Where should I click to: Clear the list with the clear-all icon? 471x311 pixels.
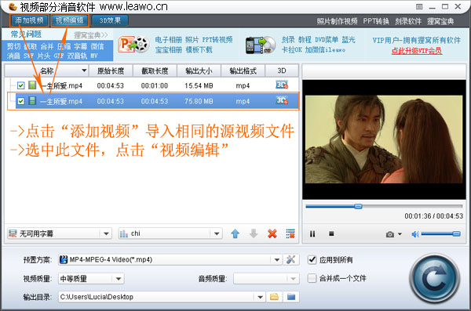click(290, 233)
